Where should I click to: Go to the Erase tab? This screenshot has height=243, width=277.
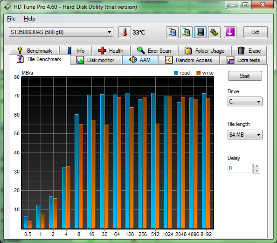tap(249, 50)
